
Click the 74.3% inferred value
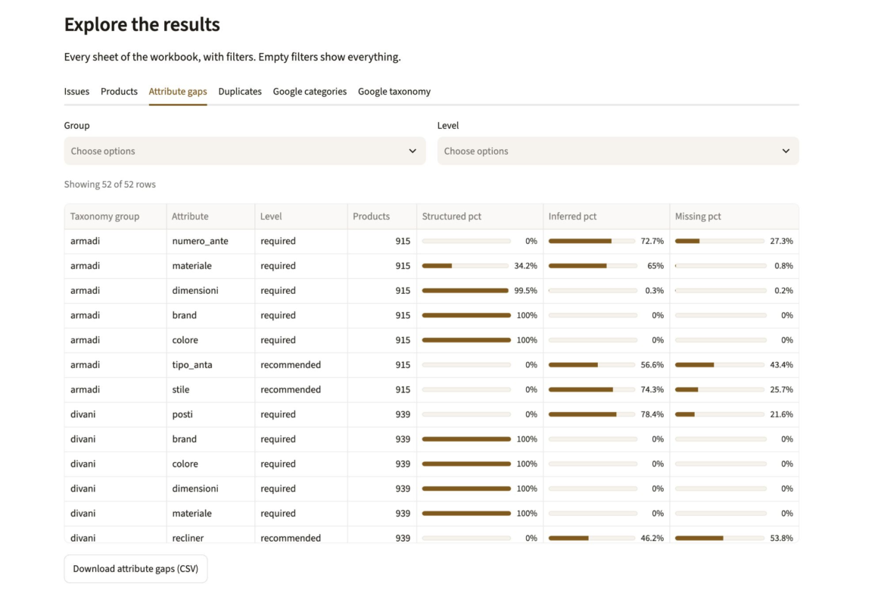[652, 389]
